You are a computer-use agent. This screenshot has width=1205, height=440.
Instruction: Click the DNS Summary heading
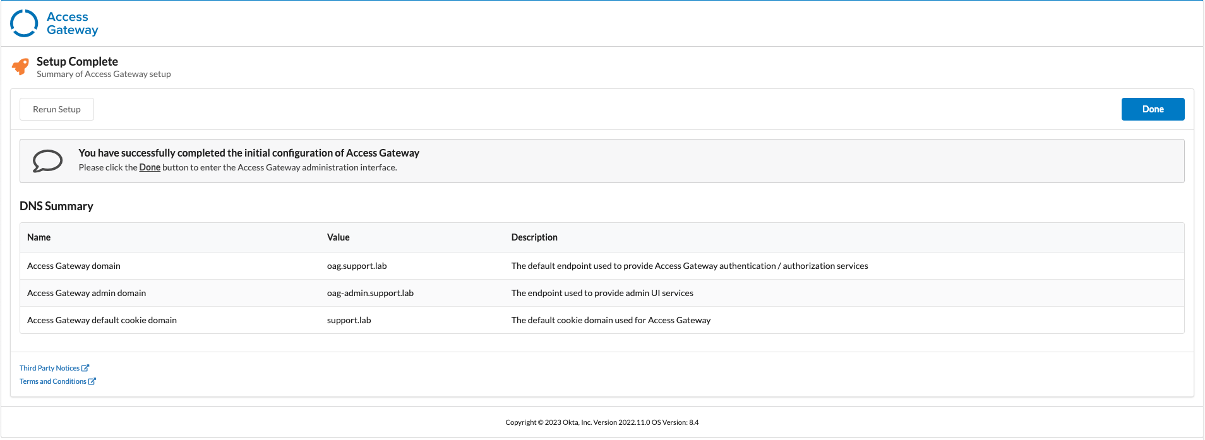(56, 206)
